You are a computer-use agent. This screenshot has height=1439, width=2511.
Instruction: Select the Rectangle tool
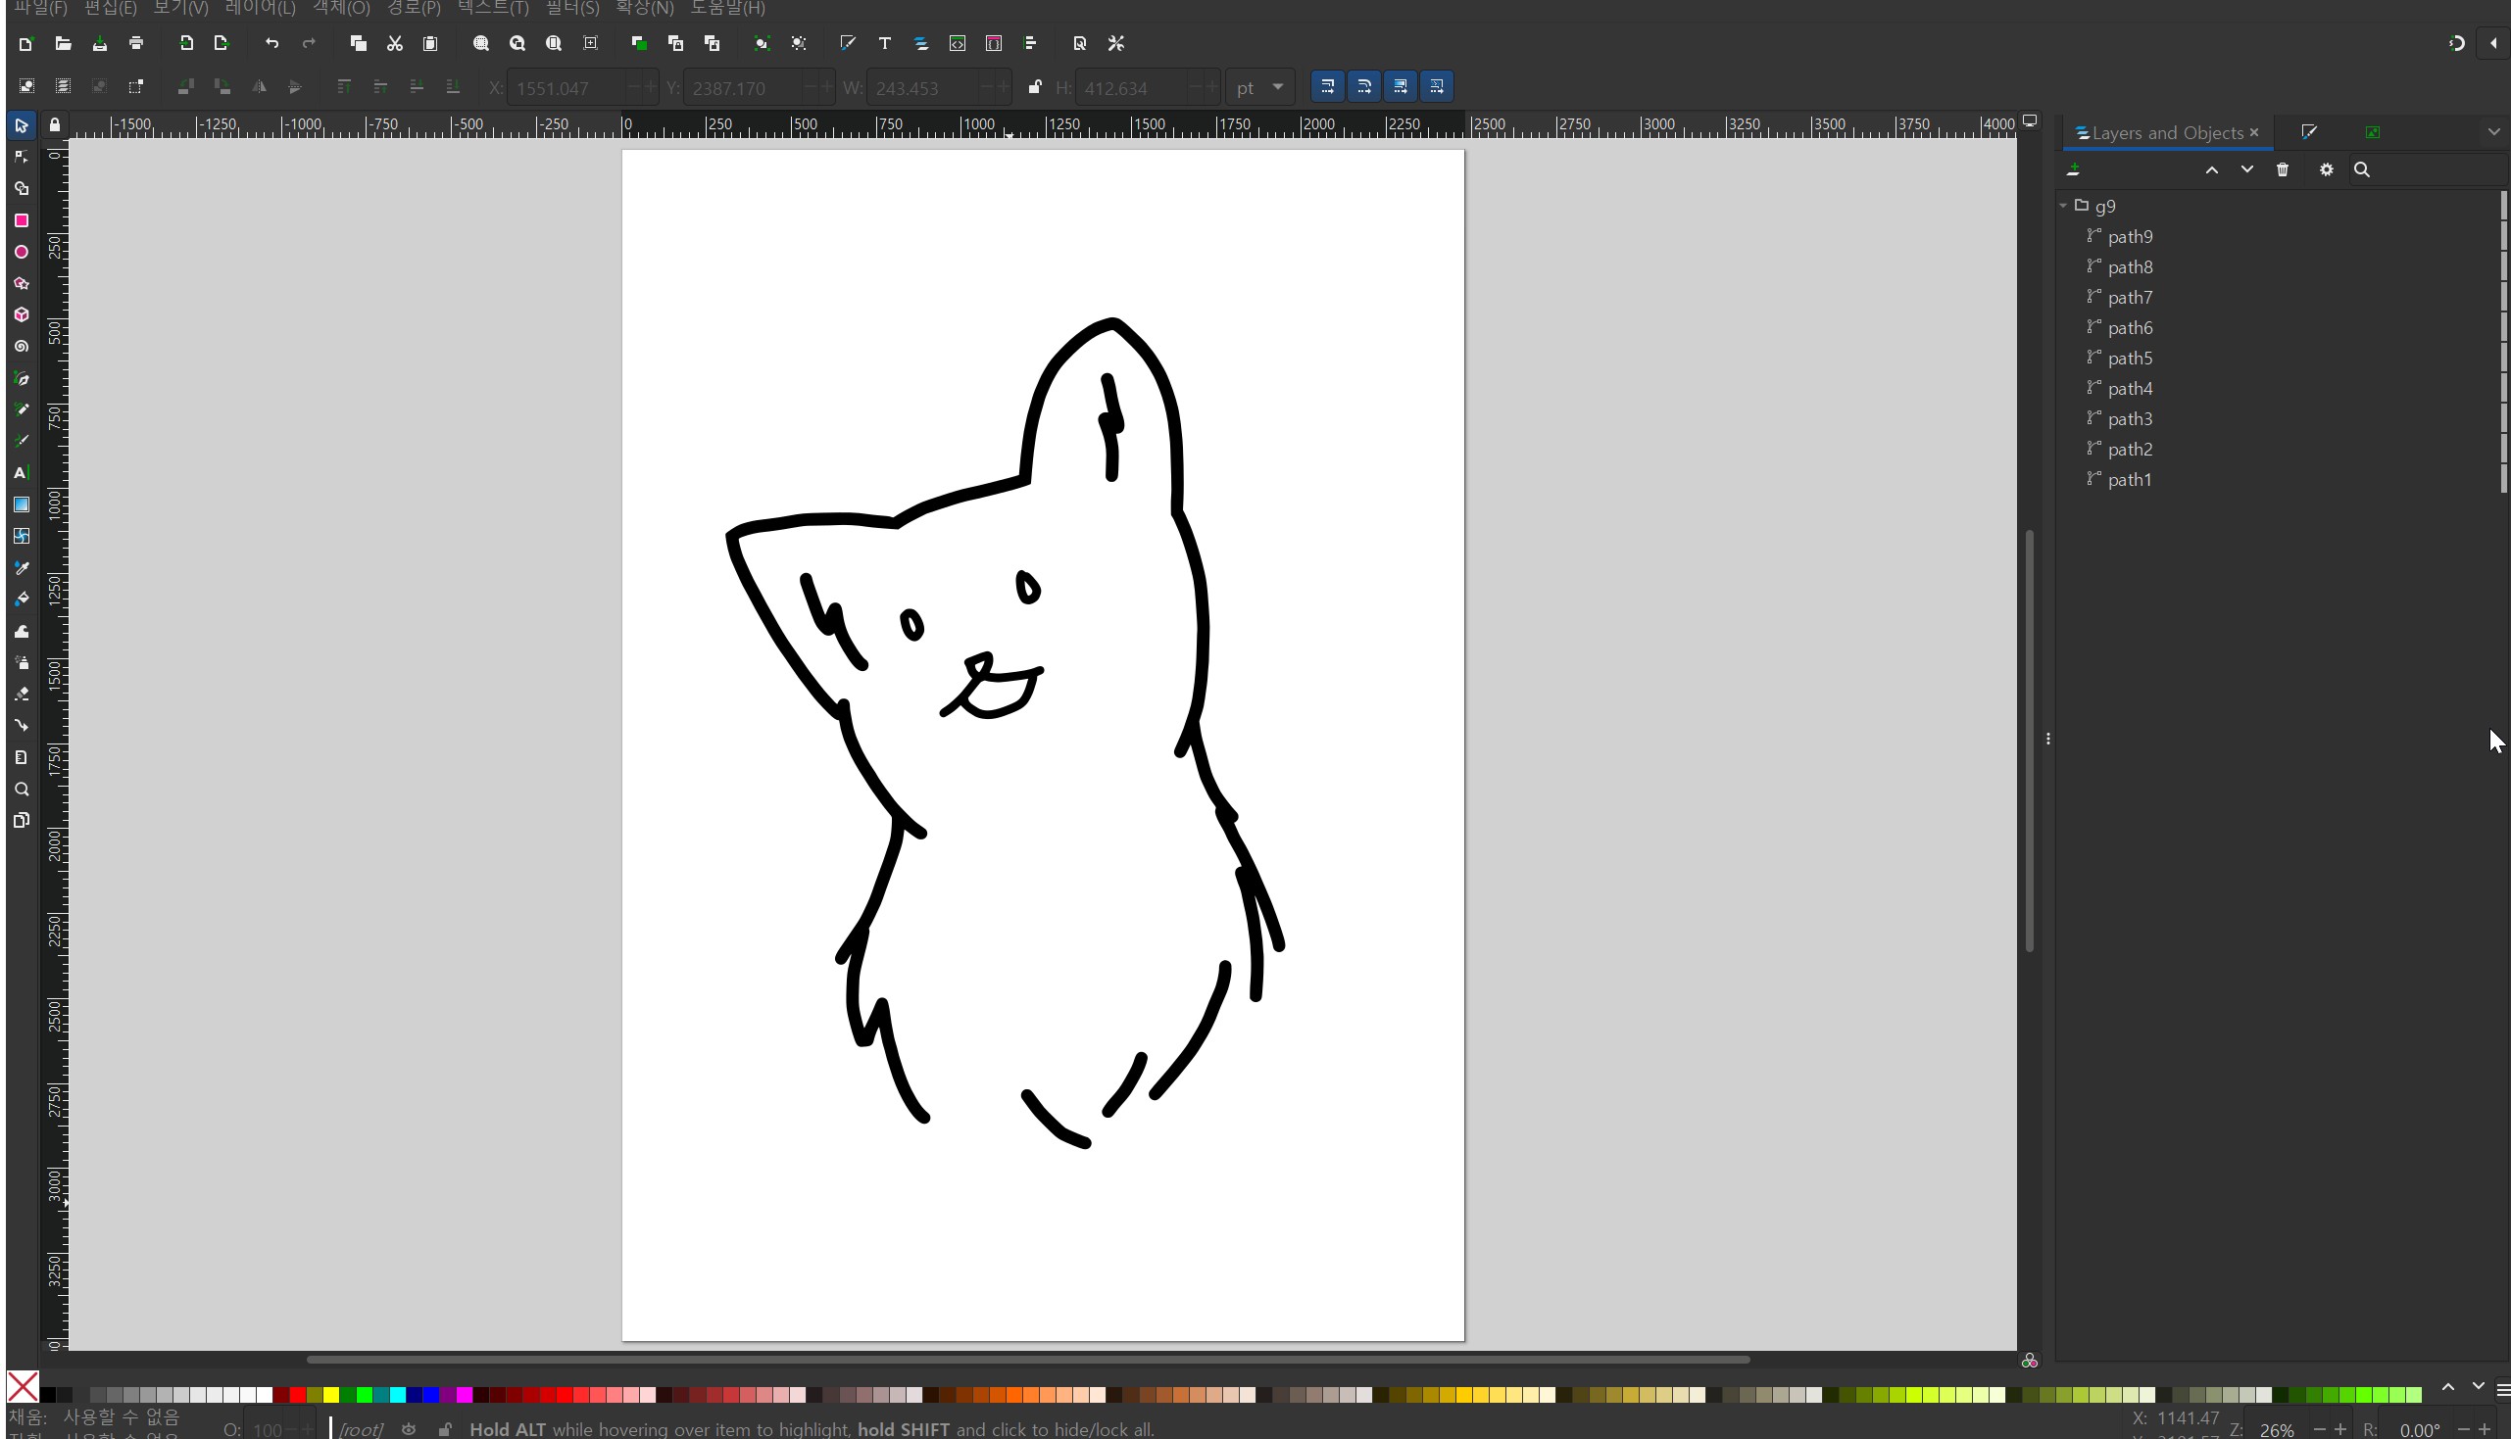21,220
